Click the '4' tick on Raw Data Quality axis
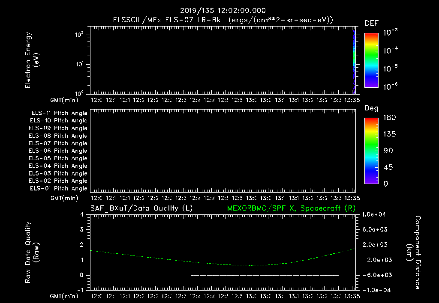Image resolution: width=439 pixels, height=303 pixels. point(82,214)
